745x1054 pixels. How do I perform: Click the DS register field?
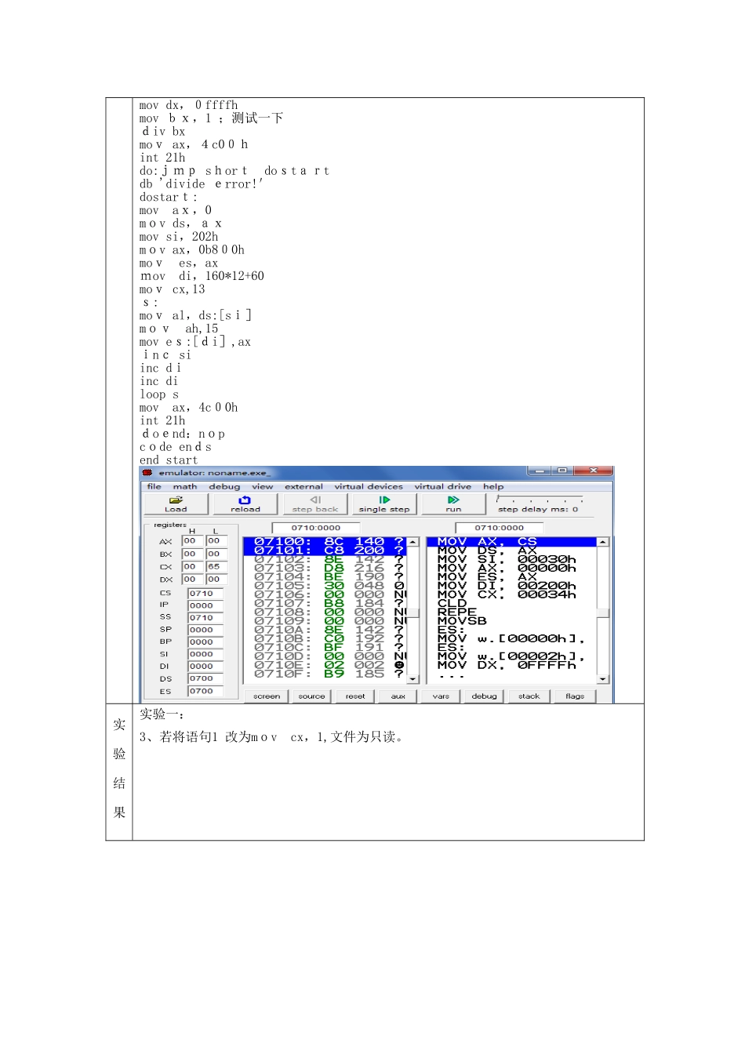pyautogui.click(x=205, y=679)
